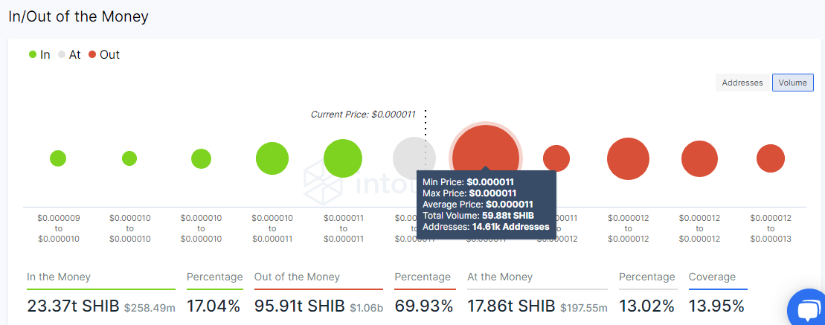Open the chat support bubble icon
The width and height of the screenshot is (825, 325).
[x=807, y=309]
